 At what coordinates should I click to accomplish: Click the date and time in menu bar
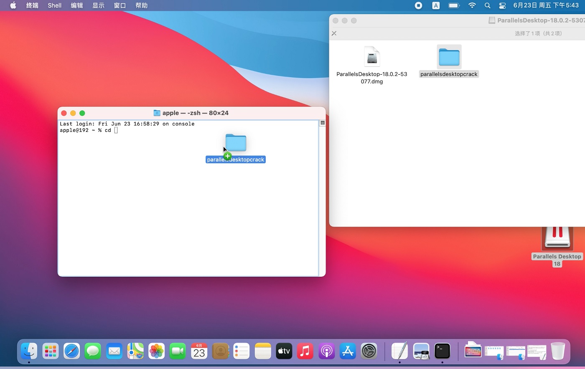546,5
